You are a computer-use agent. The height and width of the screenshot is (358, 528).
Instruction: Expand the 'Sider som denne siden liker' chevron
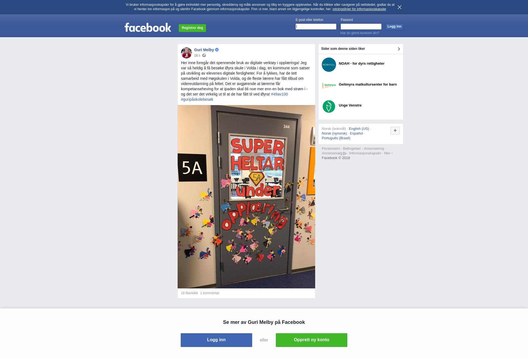[x=399, y=49]
